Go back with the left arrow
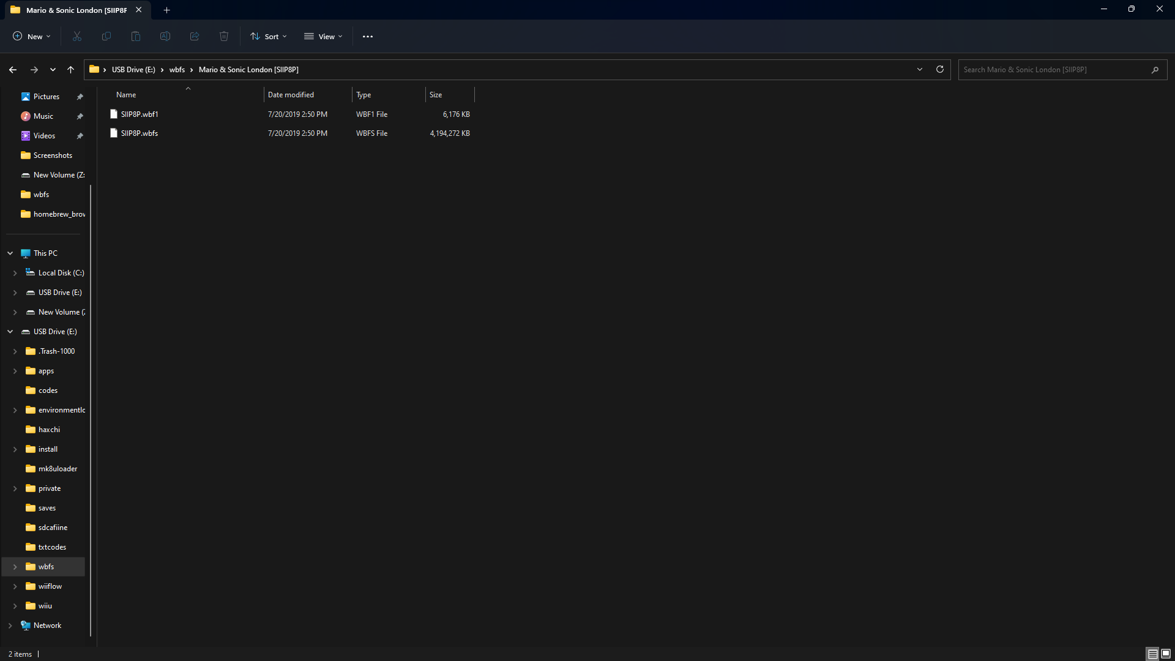 (13, 70)
